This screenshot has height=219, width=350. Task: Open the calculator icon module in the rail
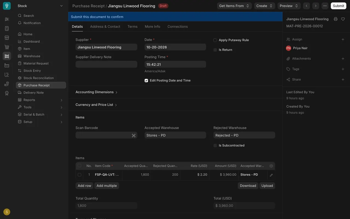7,28
